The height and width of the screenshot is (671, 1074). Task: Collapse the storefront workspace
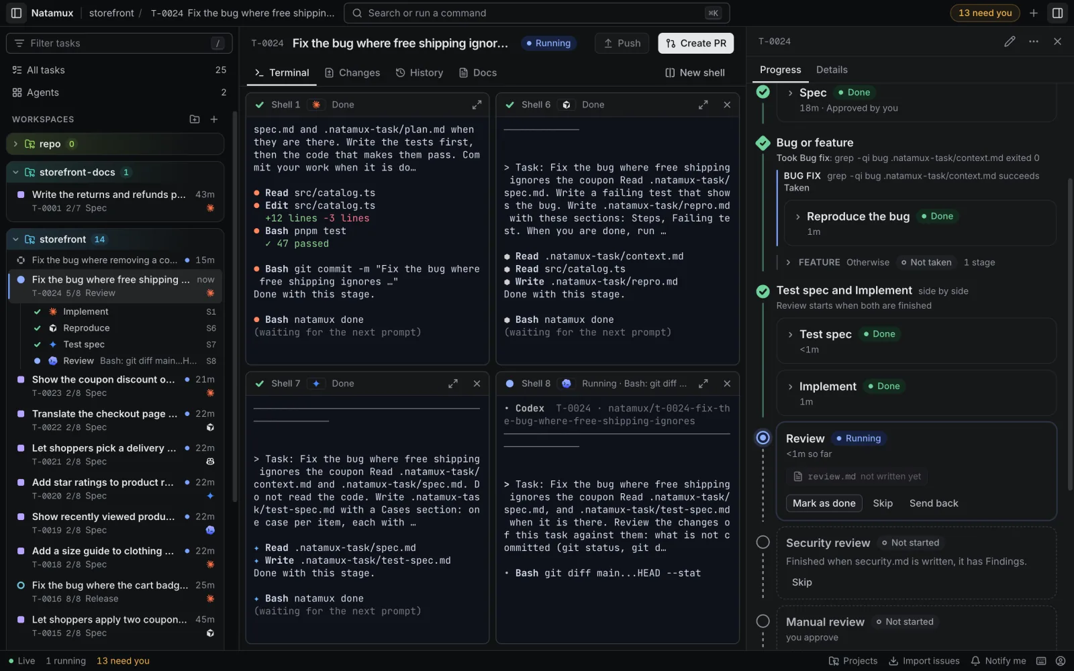pos(15,240)
